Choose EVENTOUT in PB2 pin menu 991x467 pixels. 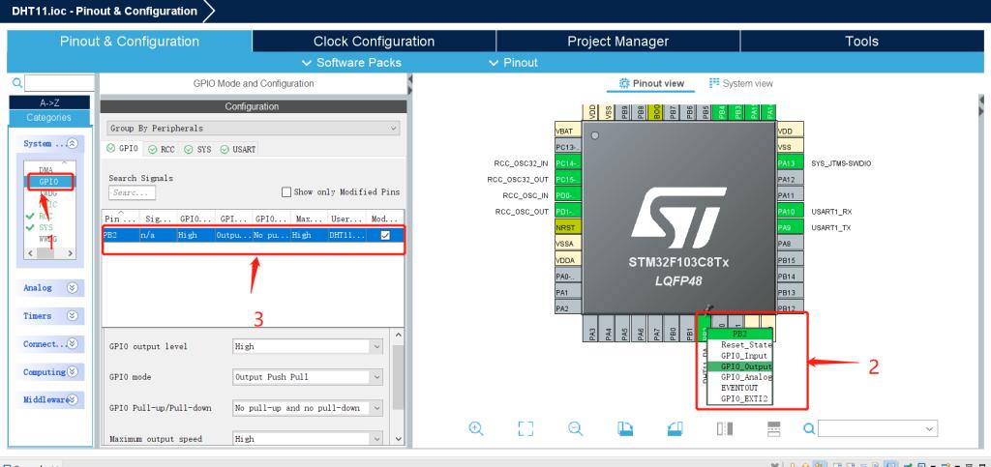click(739, 388)
